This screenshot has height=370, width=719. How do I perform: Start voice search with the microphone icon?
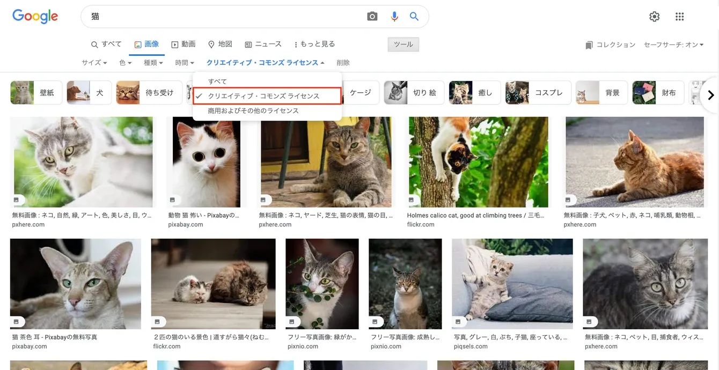tap(394, 17)
